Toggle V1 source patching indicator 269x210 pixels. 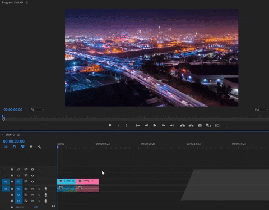pos(6,182)
